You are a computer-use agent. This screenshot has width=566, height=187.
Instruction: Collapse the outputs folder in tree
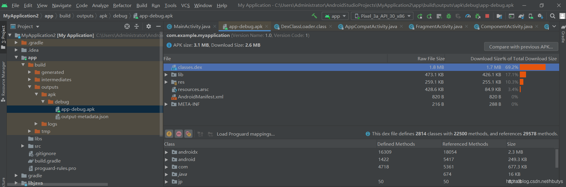[30, 87]
